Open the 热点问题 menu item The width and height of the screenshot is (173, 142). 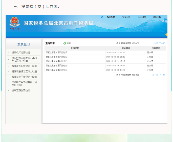click(142, 17)
